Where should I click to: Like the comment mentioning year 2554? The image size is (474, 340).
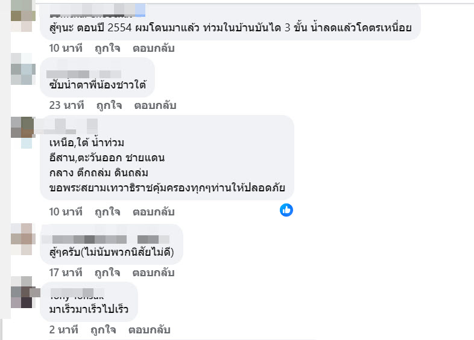tap(107, 48)
